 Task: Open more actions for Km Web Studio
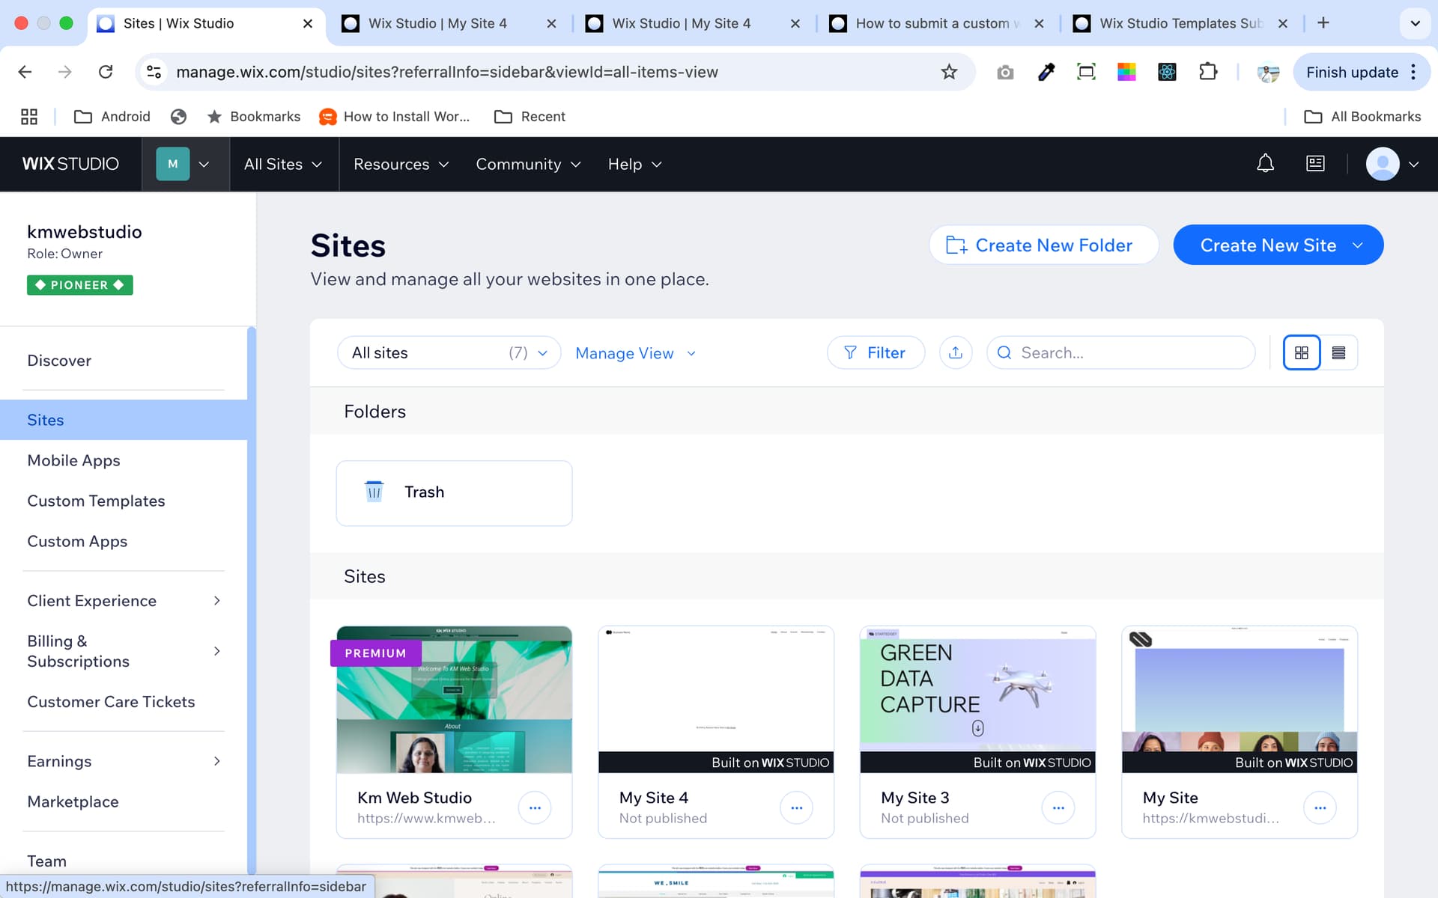click(535, 807)
